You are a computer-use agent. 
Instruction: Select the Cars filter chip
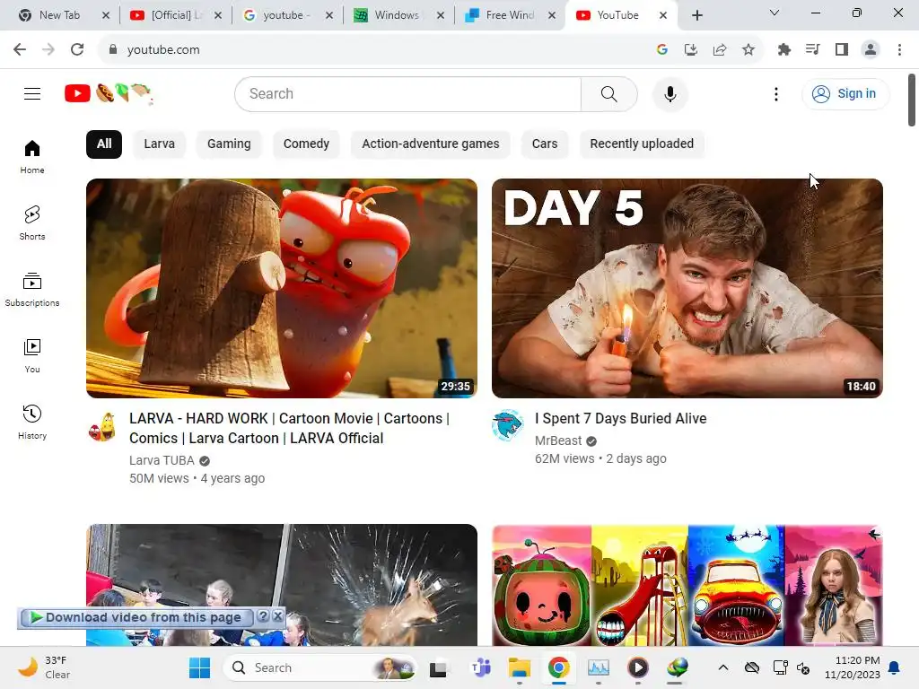coord(545,144)
